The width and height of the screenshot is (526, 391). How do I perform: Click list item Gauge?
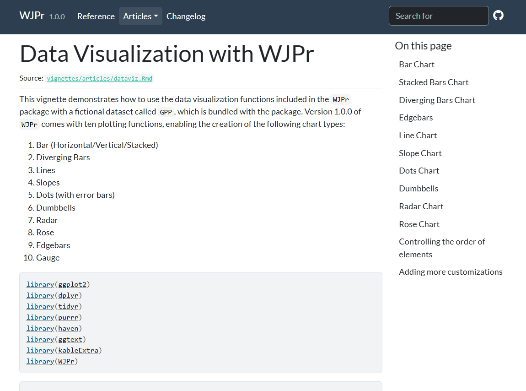[48, 258]
